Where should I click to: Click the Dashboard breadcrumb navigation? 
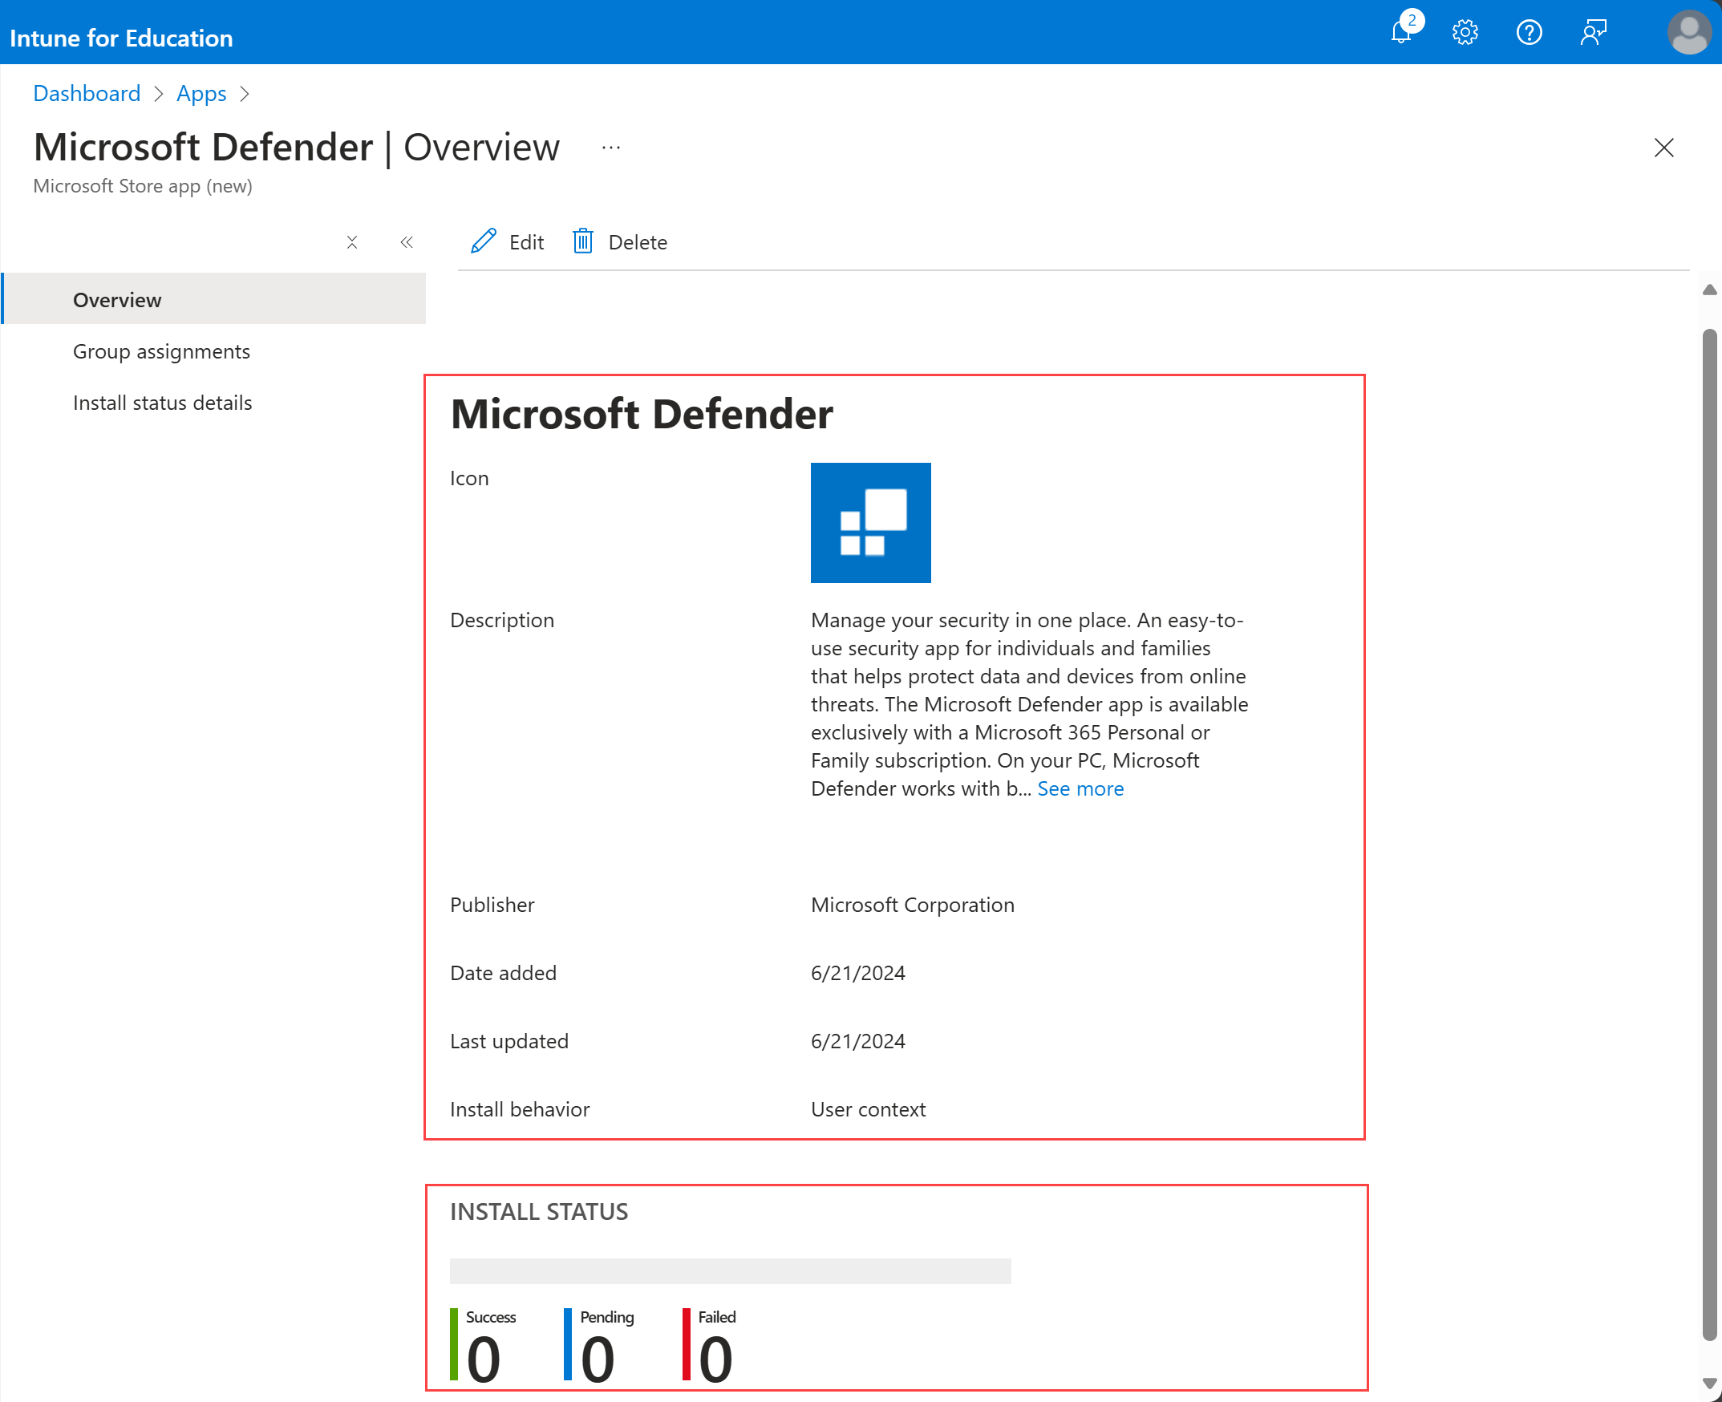(x=86, y=93)
